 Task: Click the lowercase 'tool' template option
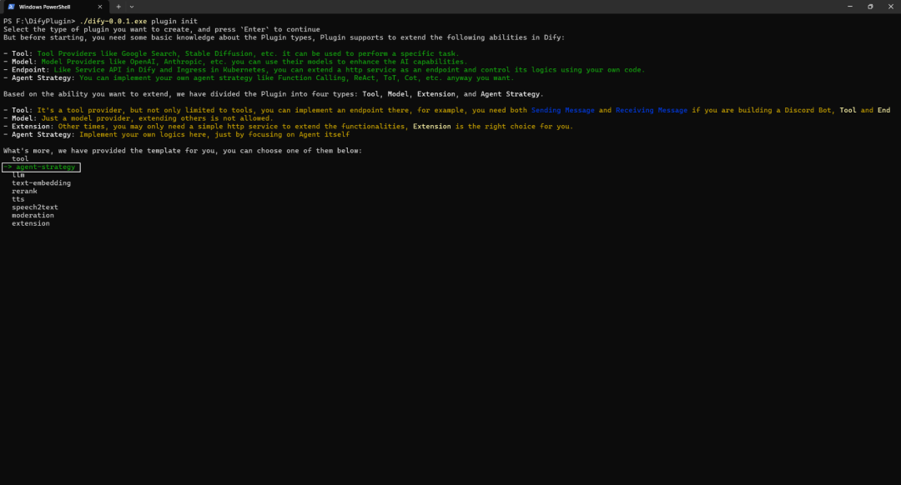20,159
